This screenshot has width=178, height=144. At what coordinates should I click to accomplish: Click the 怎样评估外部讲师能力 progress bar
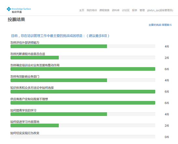click(x=83, y=46)
